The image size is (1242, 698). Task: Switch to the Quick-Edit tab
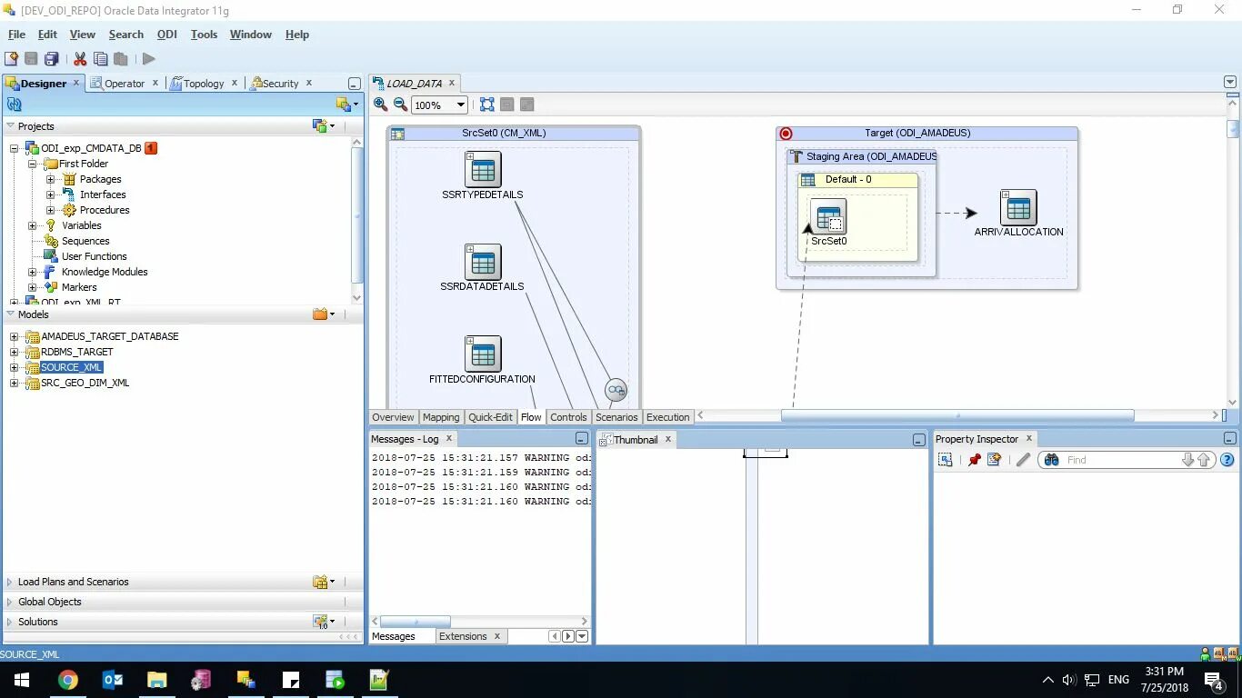click(491, 417)
